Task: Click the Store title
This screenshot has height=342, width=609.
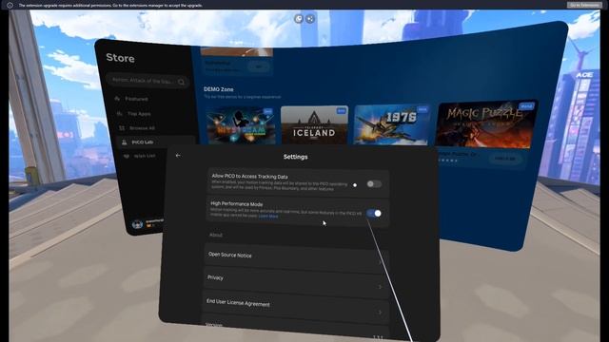Action: click(121, 58)
